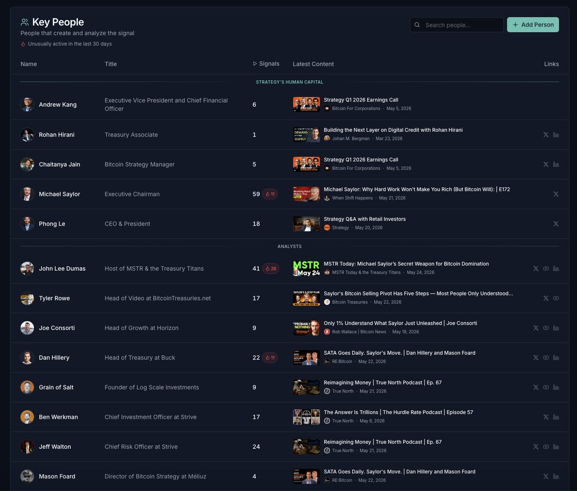Click Michael Saylor's hot signals badge 11

click(x=270, y=194)
